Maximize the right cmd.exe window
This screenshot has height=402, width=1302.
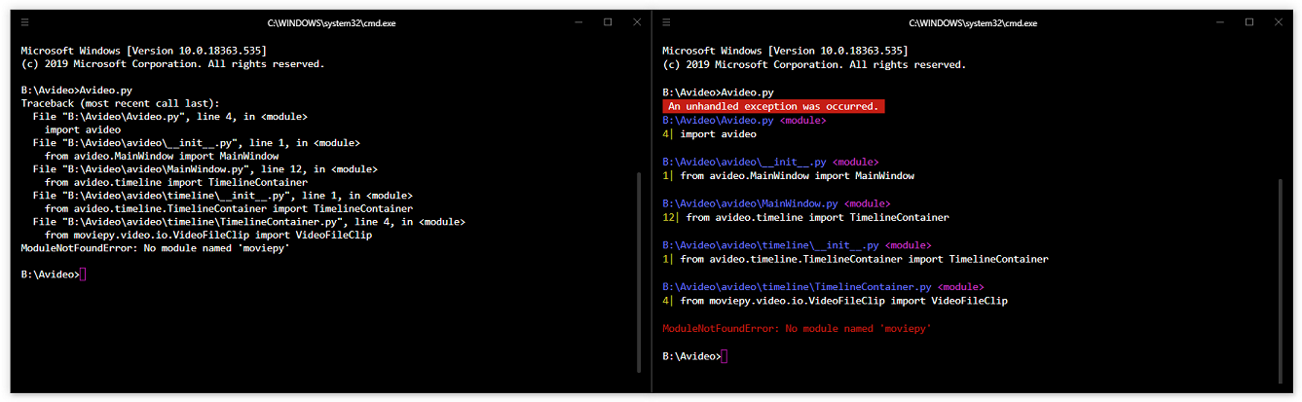coord(1249,21)
